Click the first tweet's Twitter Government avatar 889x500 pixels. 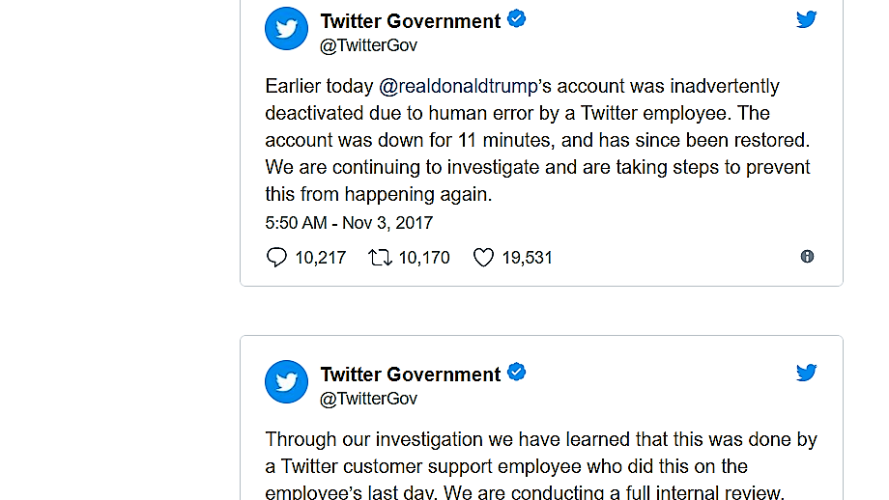tap(286, 28)
